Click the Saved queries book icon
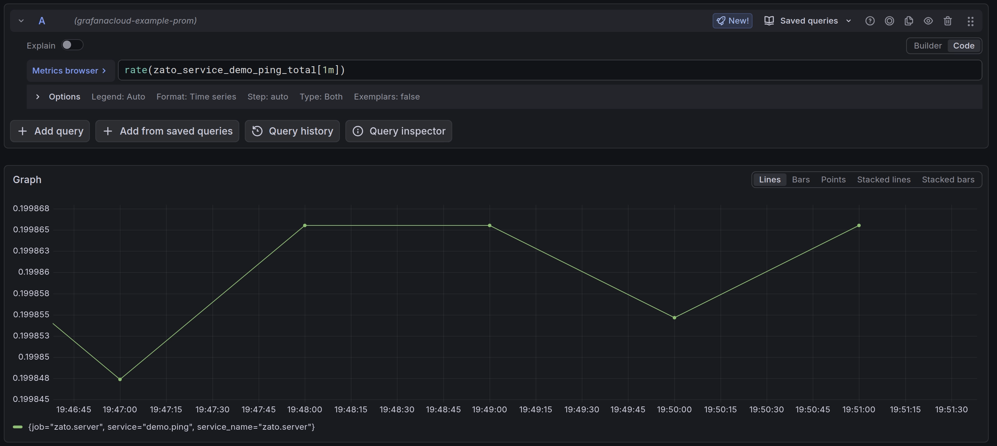This screenshot has width=997, height=446. click(x=769, y=21)
